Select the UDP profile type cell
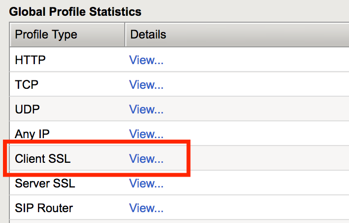The image size is (349, 223). pos(27,110)
